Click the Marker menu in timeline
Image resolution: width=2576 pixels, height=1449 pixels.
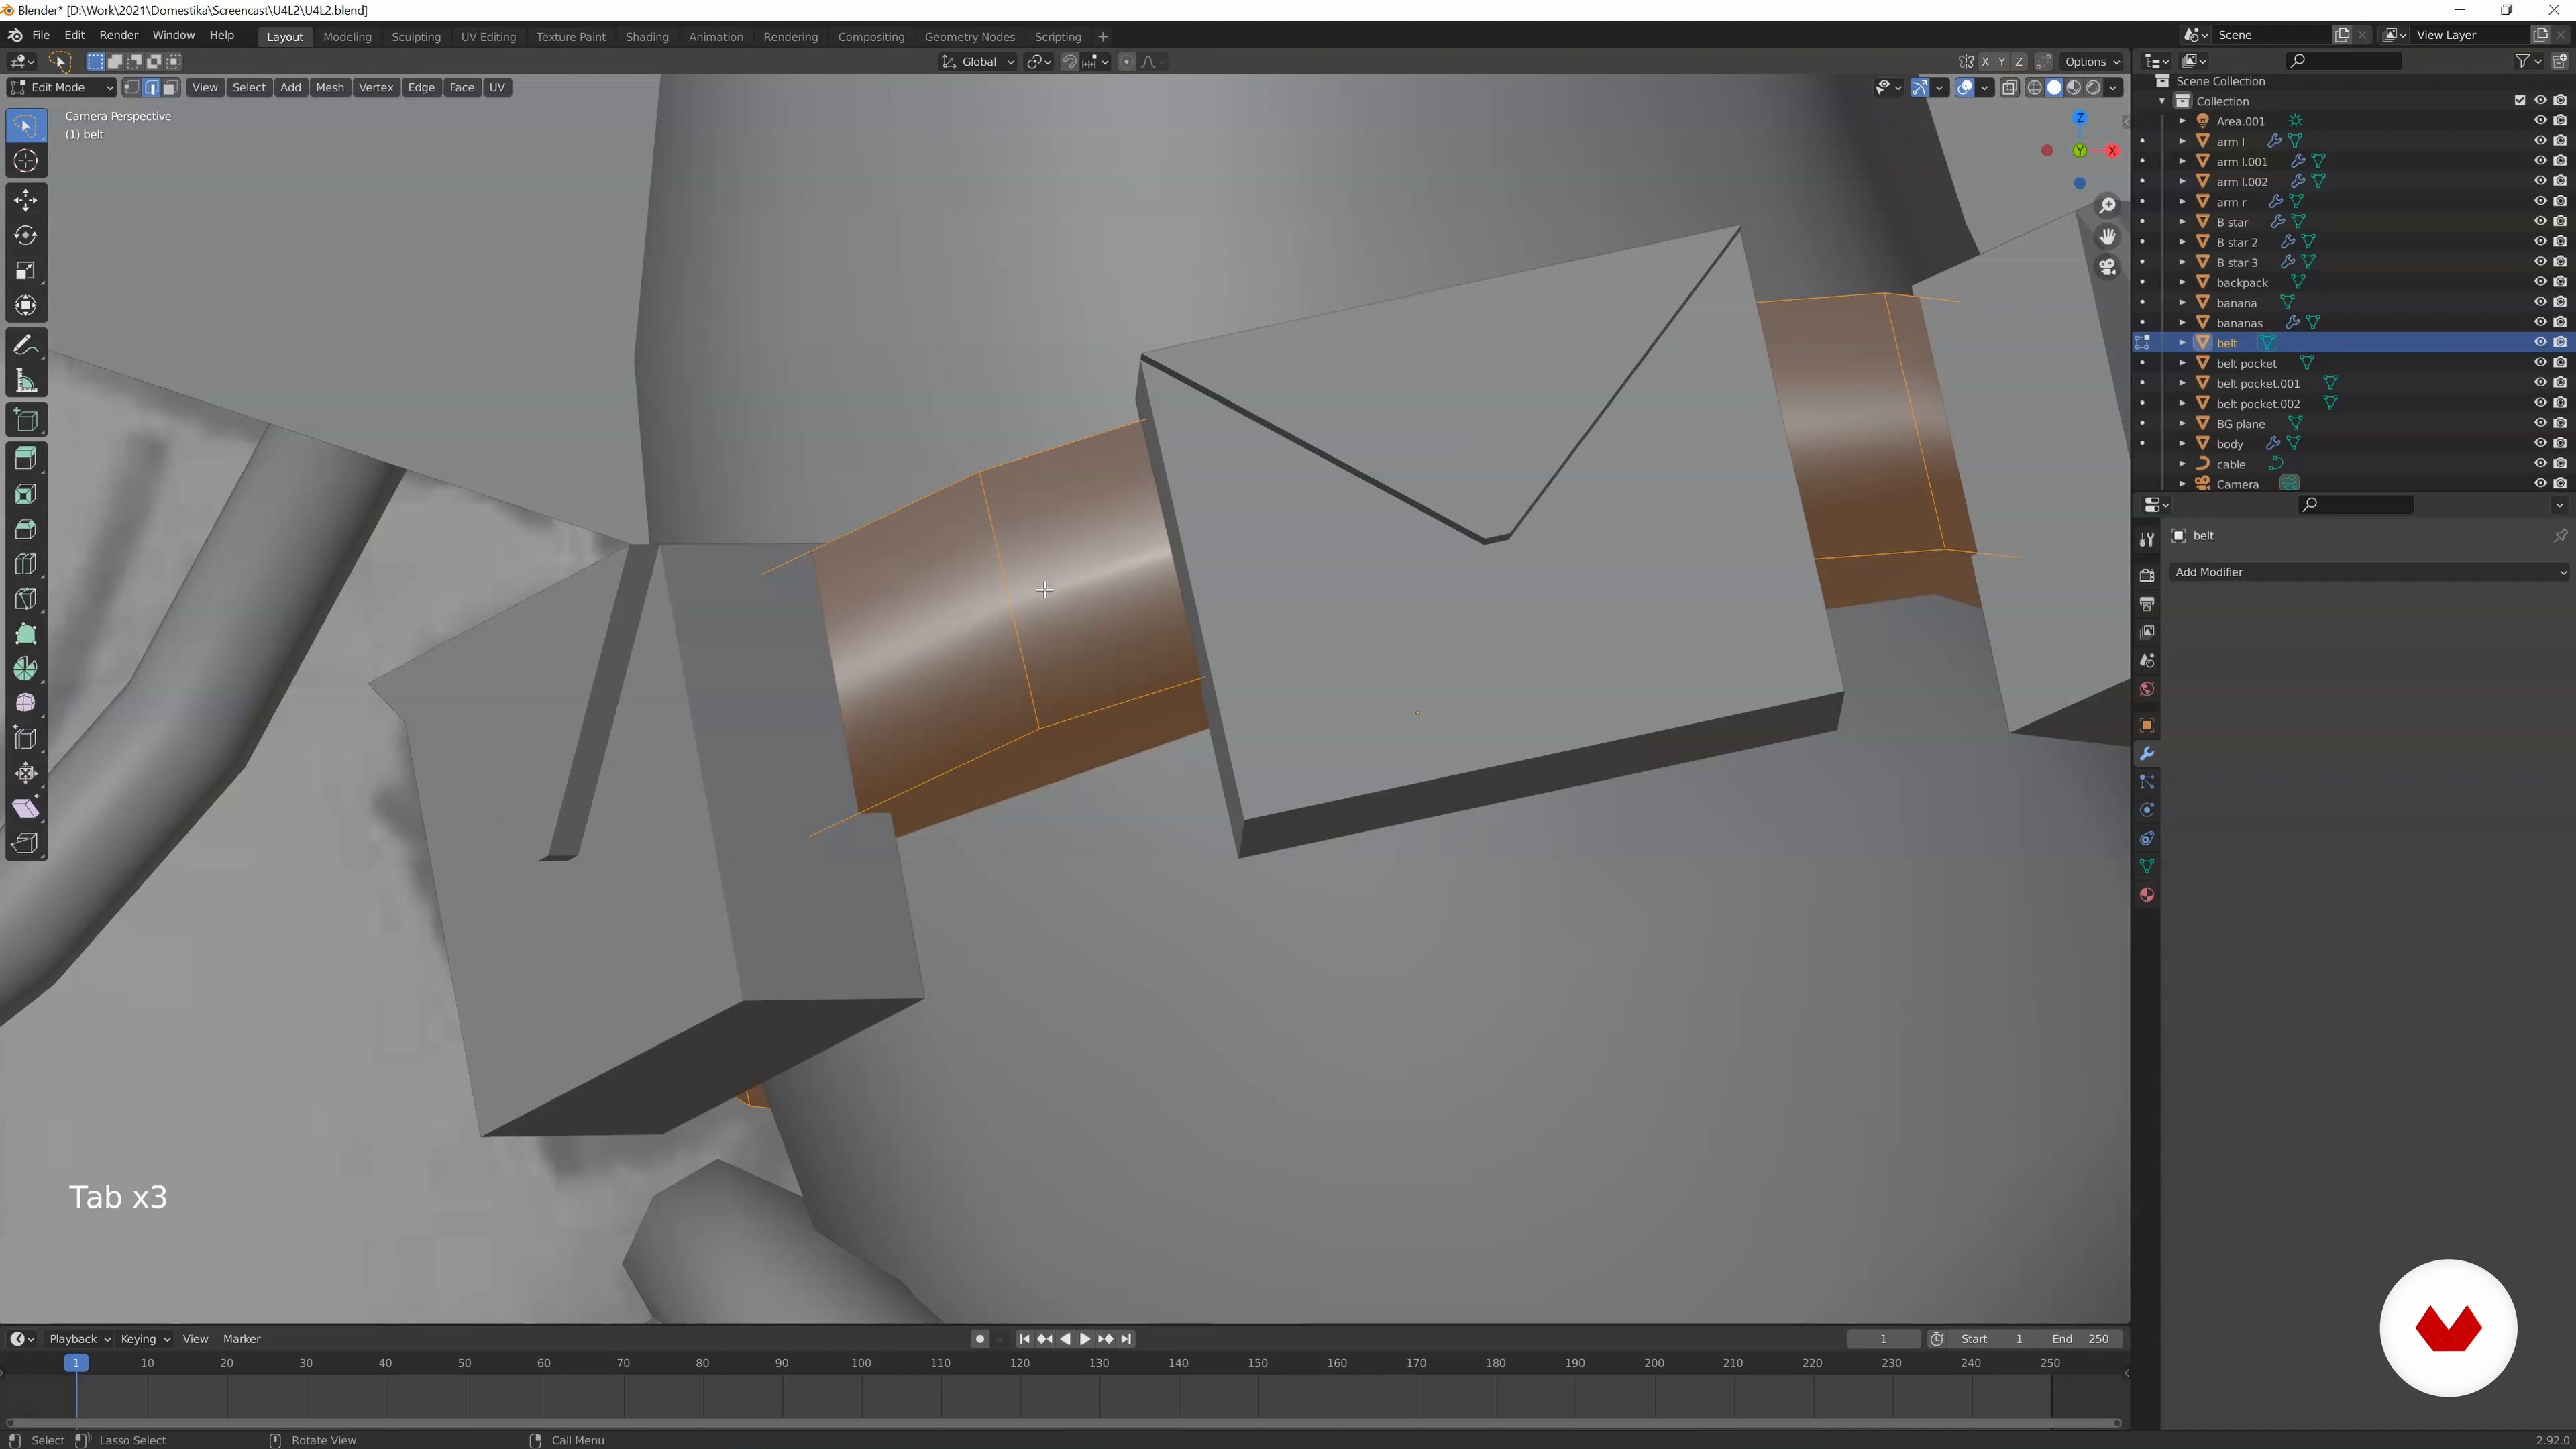tap(241, 1339)
